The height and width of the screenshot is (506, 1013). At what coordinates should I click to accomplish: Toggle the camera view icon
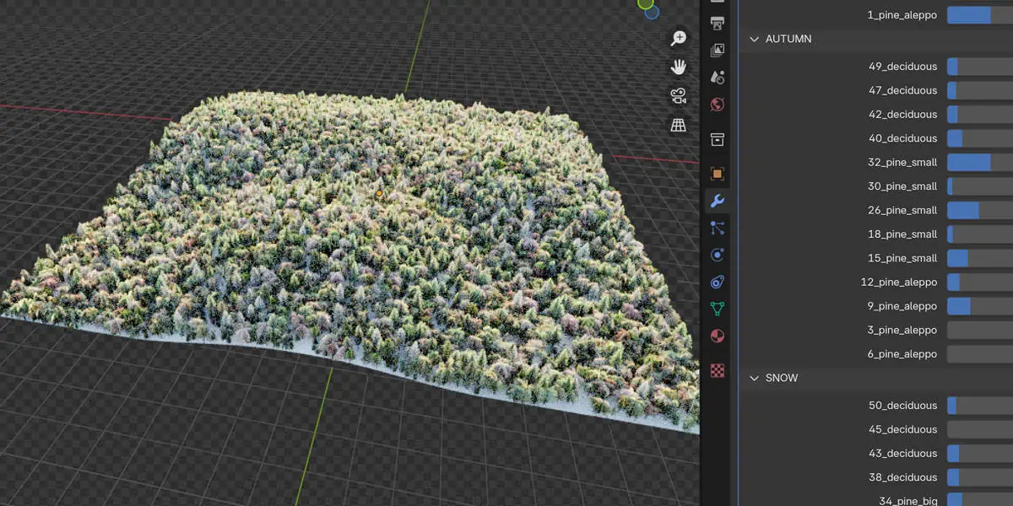pos(678,95)
